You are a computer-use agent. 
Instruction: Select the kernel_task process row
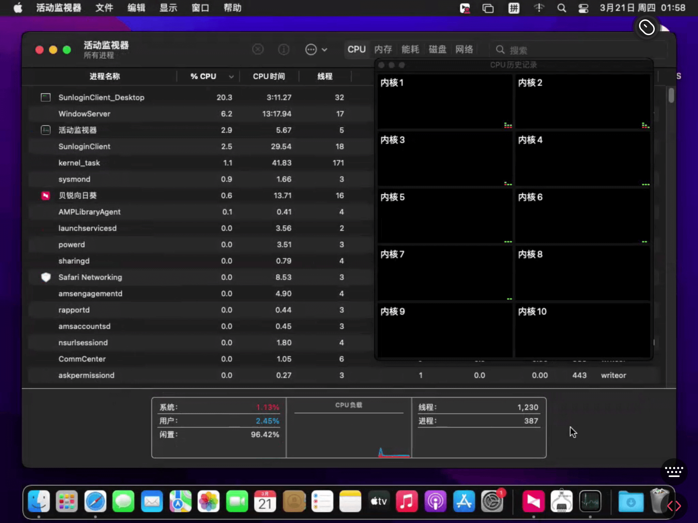[201, 163]
